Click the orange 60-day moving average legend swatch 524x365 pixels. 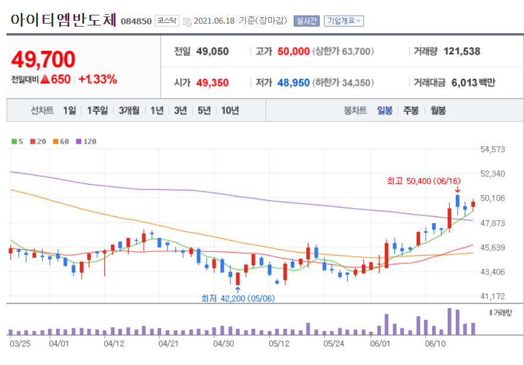point(56,141)
